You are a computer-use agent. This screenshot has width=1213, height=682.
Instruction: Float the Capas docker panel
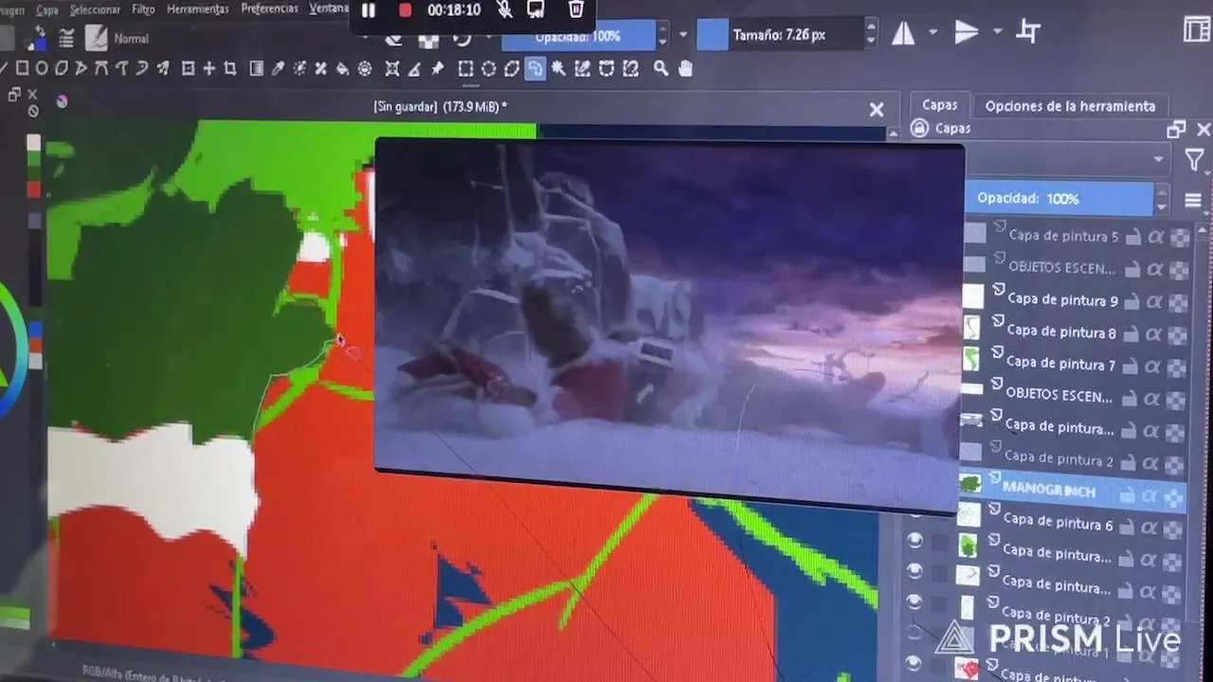(1176, 129)
